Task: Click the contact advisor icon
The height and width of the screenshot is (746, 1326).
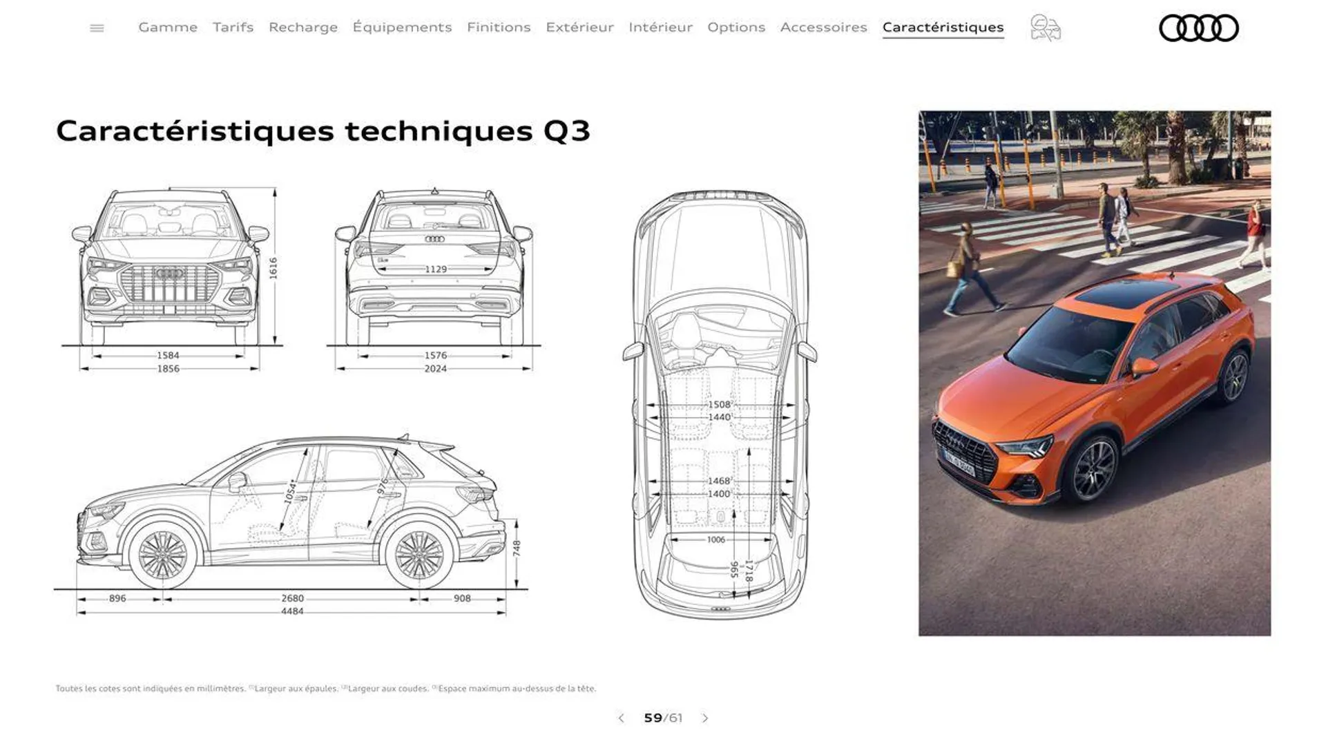Action: 1046,28
